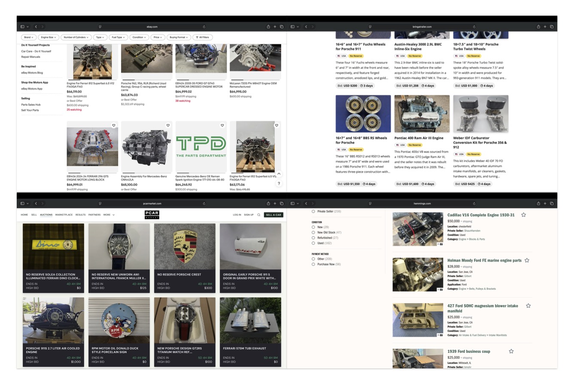
Task: Reload the eBay page
Action: pos(204,27)
